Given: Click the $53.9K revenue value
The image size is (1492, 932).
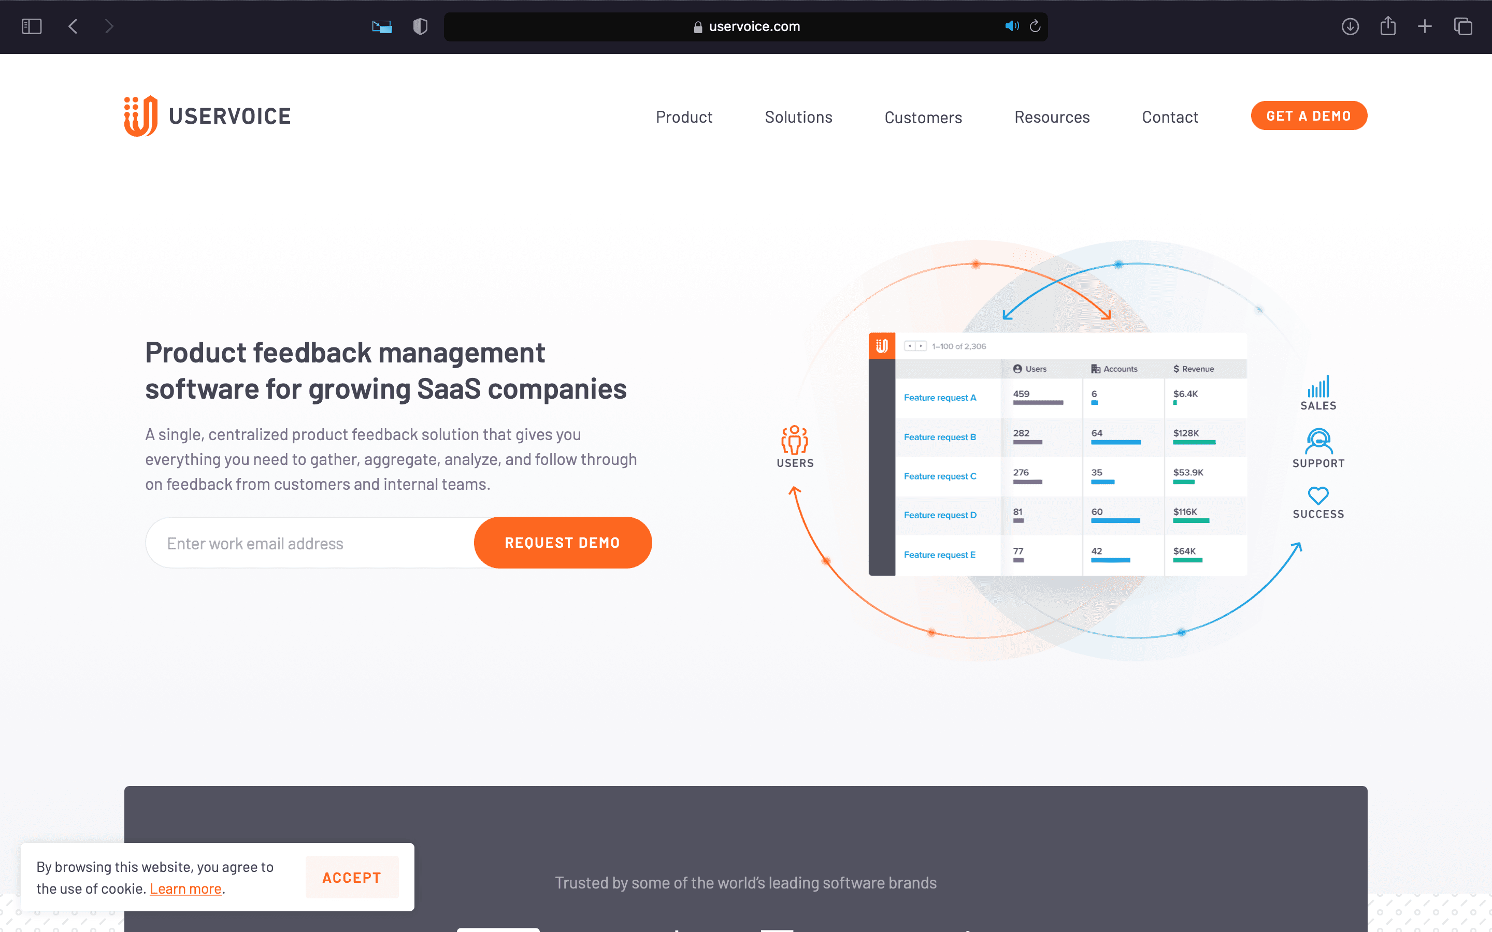Looking at the screenshot, I should [1188, 473].
